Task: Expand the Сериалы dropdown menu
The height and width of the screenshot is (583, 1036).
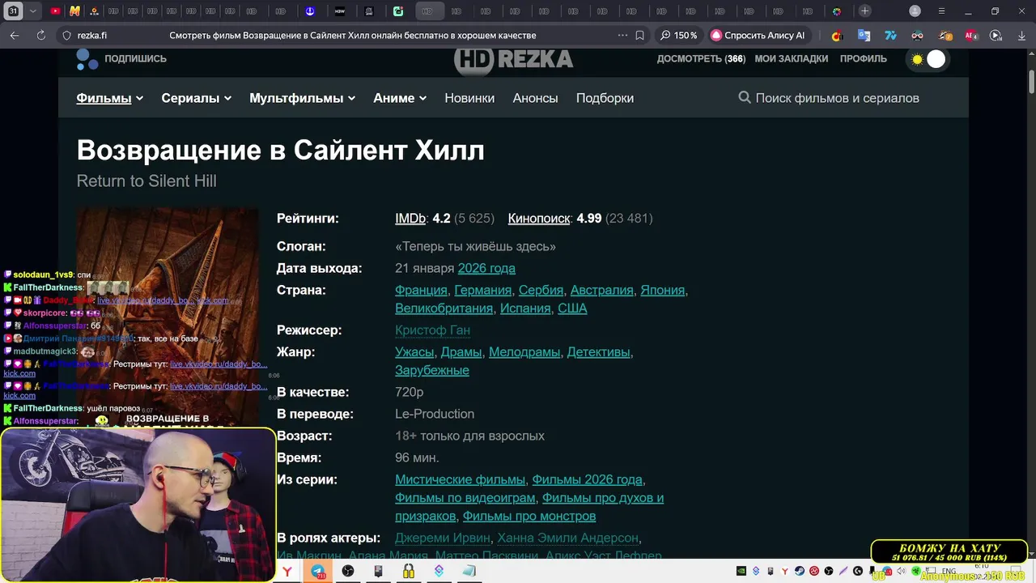Action: [x=196, y=98]
